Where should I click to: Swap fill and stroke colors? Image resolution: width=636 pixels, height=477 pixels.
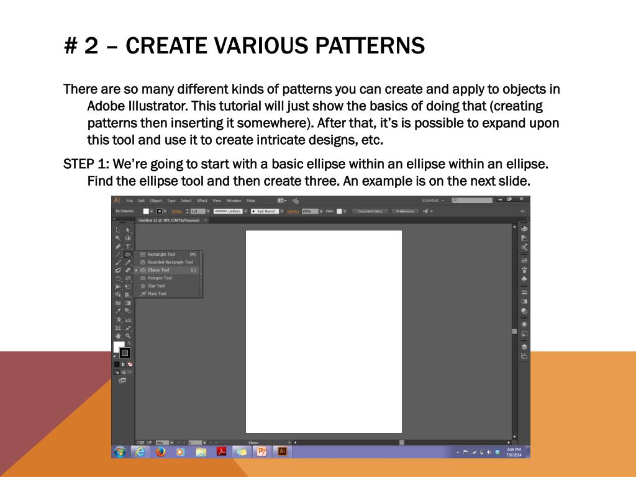click(x=129, y=343)
